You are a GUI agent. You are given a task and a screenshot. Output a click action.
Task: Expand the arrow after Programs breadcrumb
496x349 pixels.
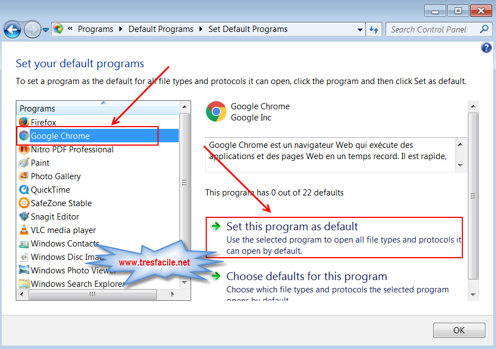click(x=120, y=29)
